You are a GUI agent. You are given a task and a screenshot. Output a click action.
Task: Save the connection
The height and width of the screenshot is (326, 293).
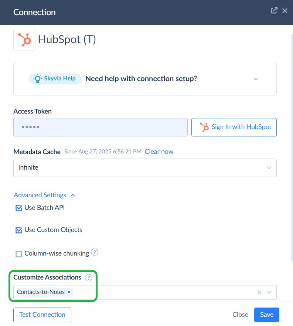click(266, 315)
